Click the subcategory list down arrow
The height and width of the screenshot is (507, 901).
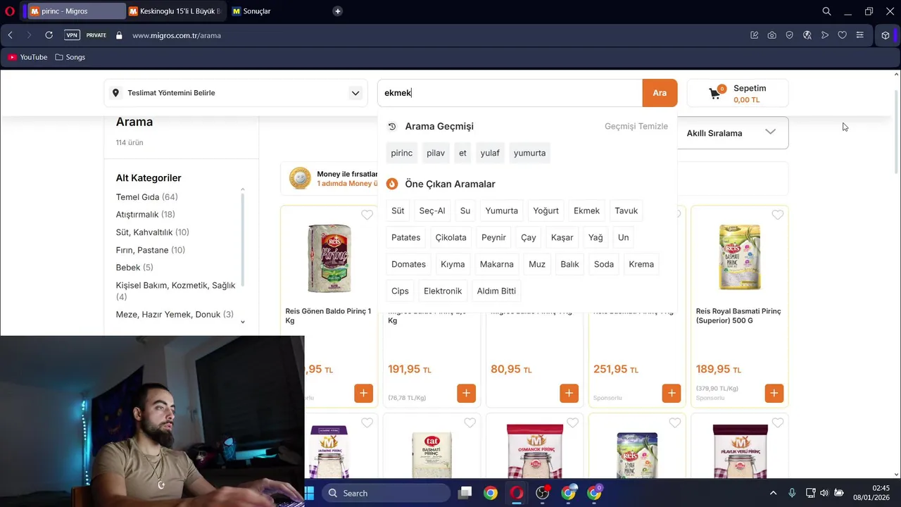pos(243,322)
